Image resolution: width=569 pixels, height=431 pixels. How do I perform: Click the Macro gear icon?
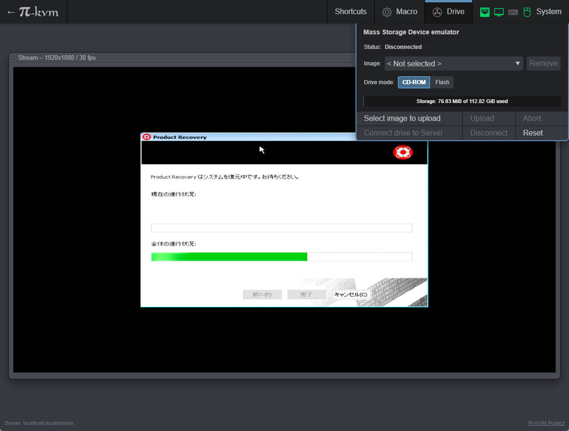387,12
